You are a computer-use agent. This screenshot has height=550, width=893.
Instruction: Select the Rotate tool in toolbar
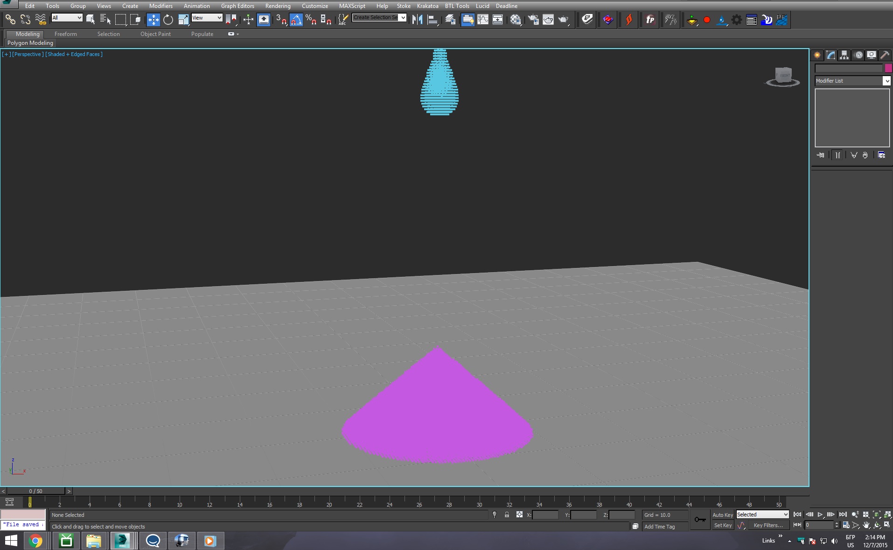168,20
